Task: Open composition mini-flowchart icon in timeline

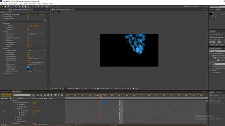Action: (x=33, y=95)
